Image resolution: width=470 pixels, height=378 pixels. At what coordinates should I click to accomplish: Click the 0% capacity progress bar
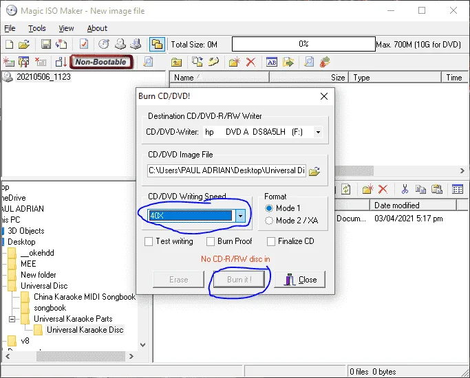click(303, 44)
